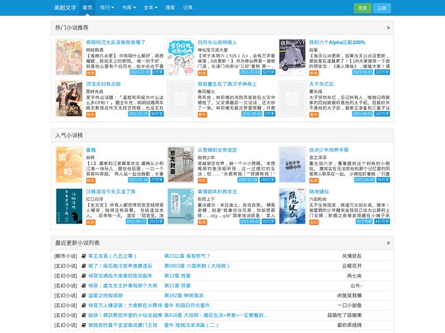Screen dimensions: 445x333
Task: Open the 排行 dropdown menu
Action: [107, 7]
